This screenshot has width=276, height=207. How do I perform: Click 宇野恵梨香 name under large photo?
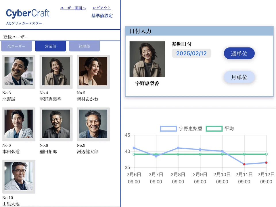tap(147, 83)
